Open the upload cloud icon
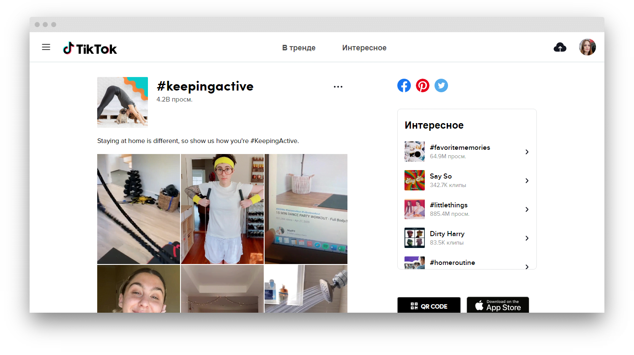This screenshot has width=634, height=355. pos(560,47)
